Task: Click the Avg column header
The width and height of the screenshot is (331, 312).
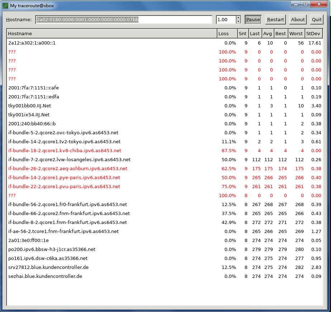Action: pos(268,34)
